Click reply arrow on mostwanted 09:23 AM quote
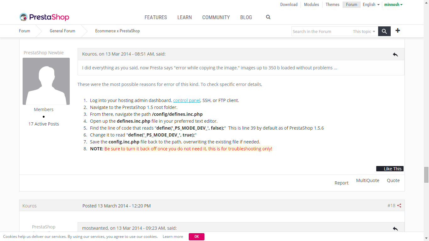The image size is (429, 241). click(395, 228)
